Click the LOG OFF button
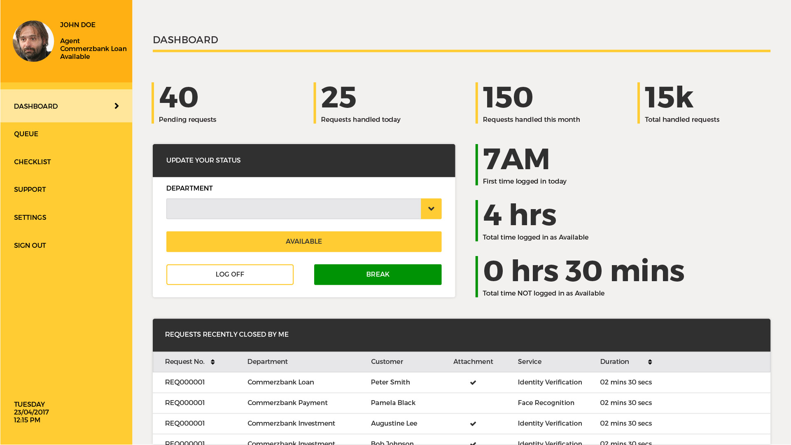This screenshot has height=445, width=791. pos(230,275)
